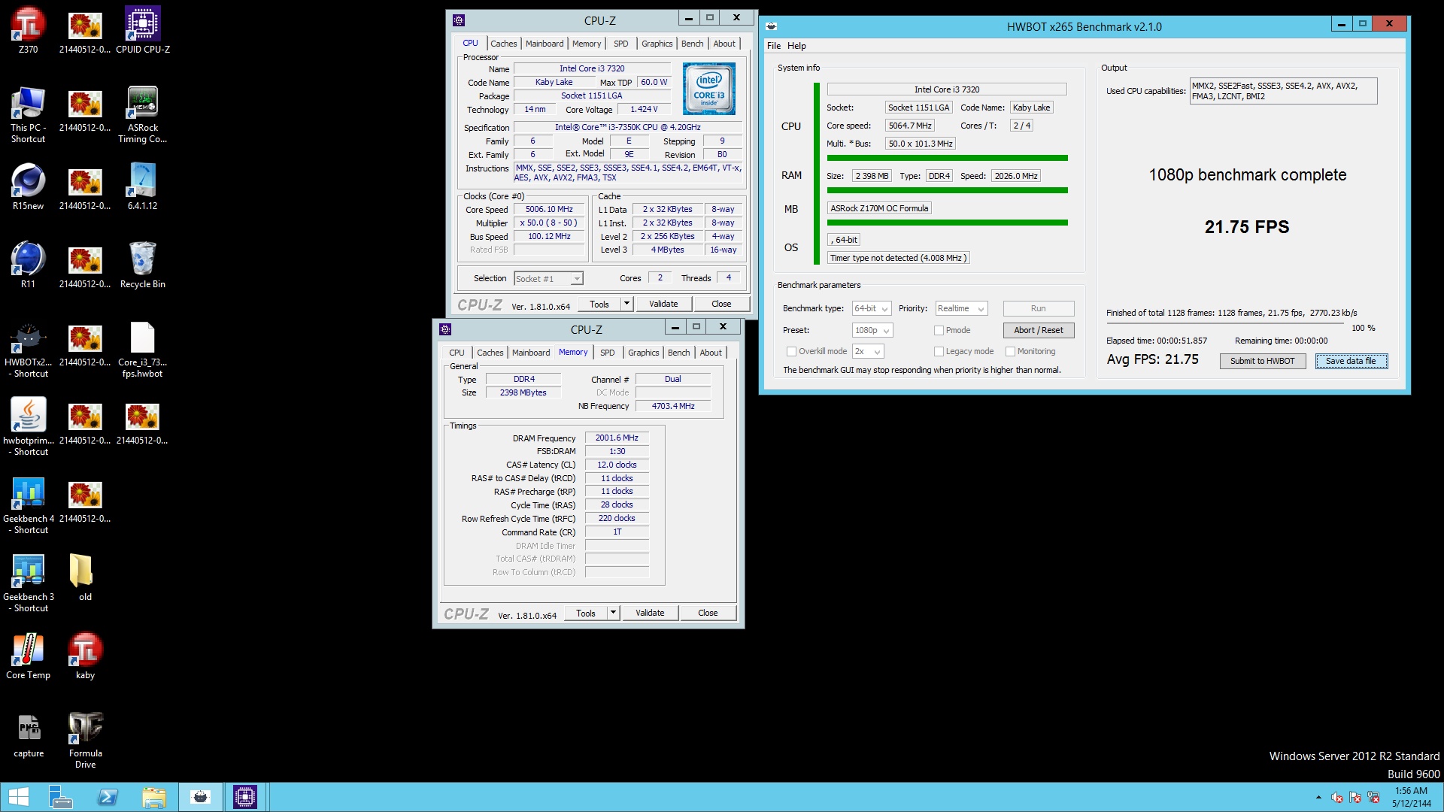Click Close in Memory CPU-Z window
Viewport: 1444px width, 812px height.
[708, 613]
